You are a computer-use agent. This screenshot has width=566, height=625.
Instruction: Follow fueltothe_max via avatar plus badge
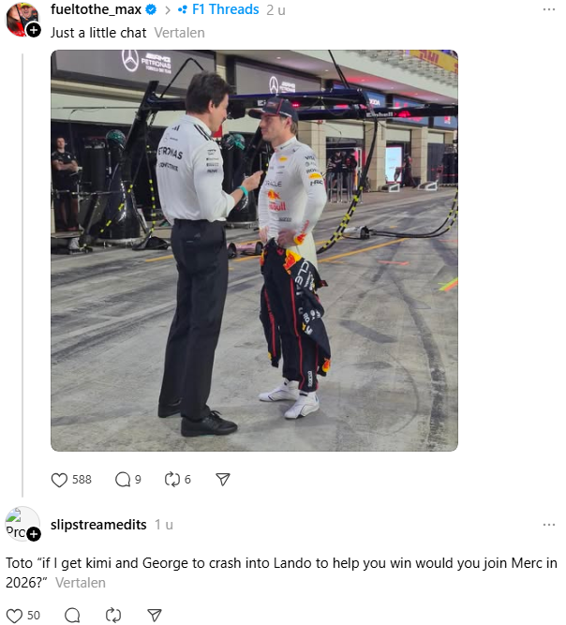pyautogui.click(x=34, y=30)
